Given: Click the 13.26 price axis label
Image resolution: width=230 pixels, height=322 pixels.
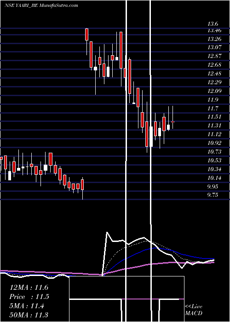Looking at the screenshot, I should coord(214,39).
